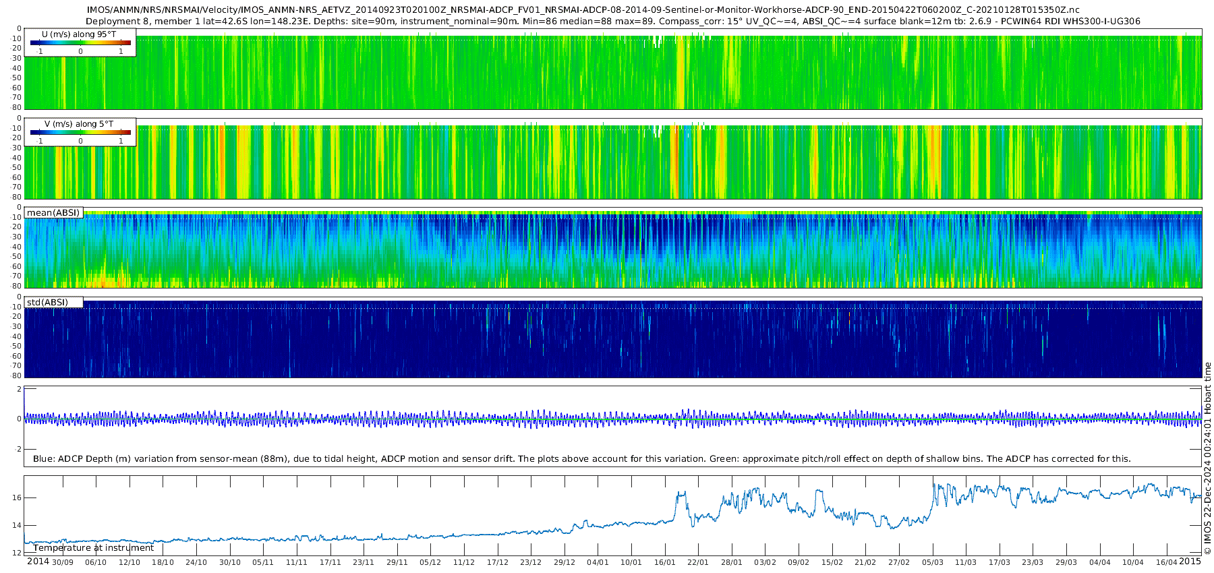The width and height of the screenshot is (1214, 573).
Task: Click the 'Temperature at instrument' label
Action: point(93,548)
